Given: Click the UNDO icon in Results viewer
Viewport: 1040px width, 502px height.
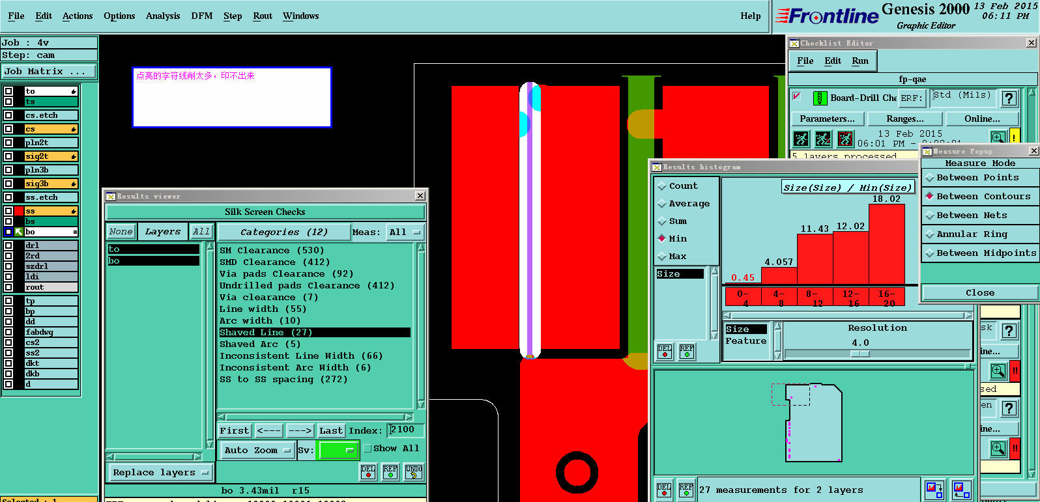Looking at the screenshot, I should coord(414,472).
